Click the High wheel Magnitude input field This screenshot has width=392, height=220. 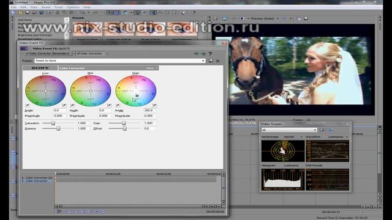149,116
